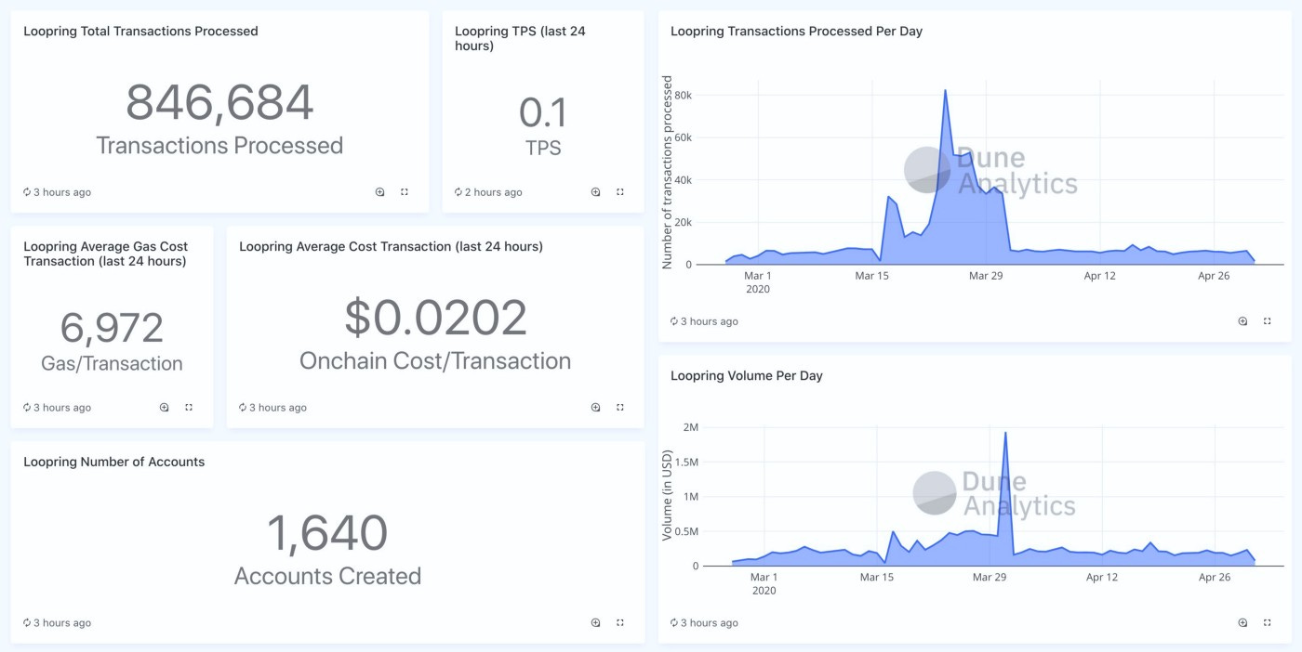Zoom into the Total Transactions Processed panel
The width and height of the screenshot is (1302, 652).
tap(379, 192)
